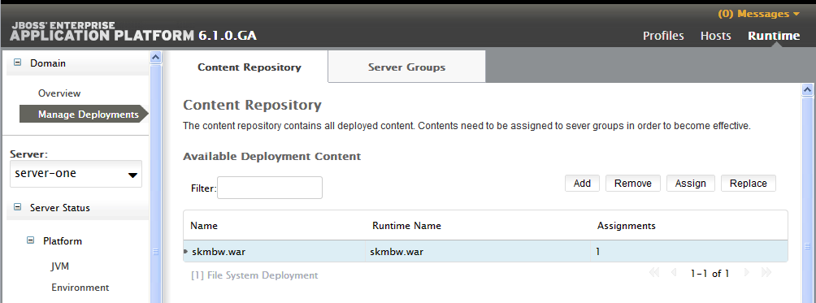The image size is (816, 303).
Task: Click the JBoss Enterprise Application Platform logo
Action: pyautogui.click(x=132, y=32)
